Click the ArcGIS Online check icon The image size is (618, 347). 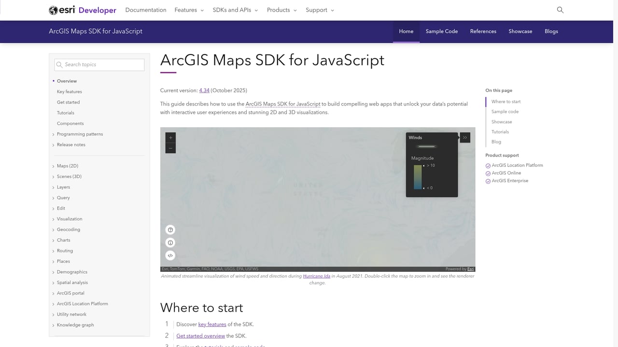tap(488, 173)
